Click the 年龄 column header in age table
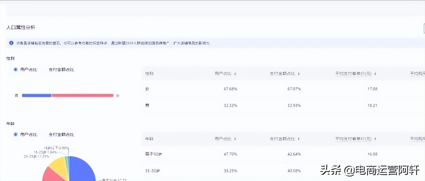Screen dimensions: 425x181 point(149,139)
